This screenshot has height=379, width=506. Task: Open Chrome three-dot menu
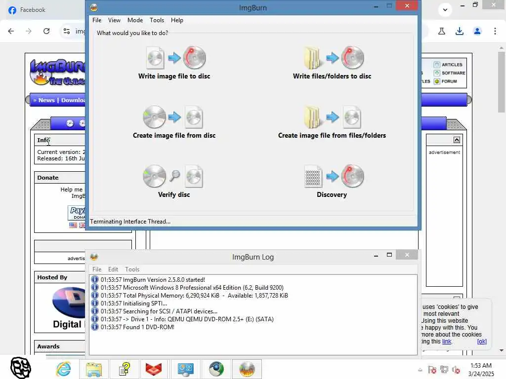pyautogui.click(x=495, y=31)
